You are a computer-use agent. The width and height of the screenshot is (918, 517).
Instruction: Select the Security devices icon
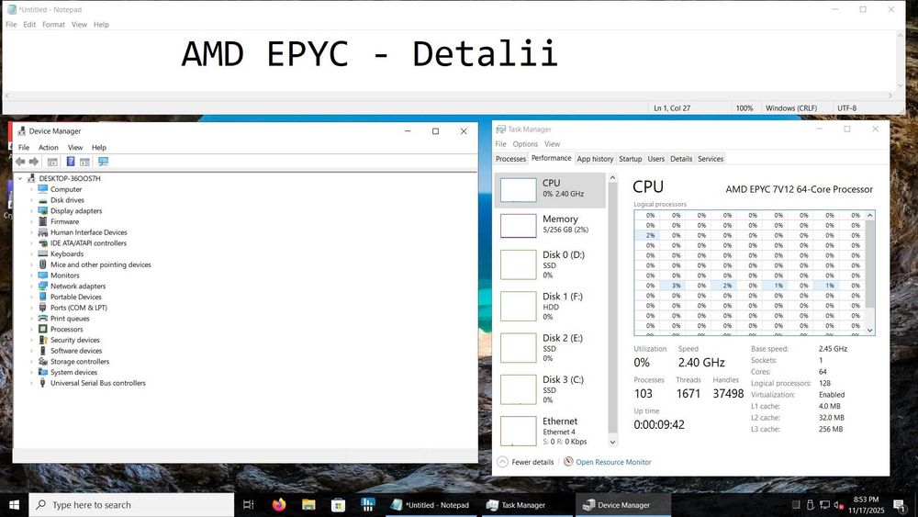43,340
